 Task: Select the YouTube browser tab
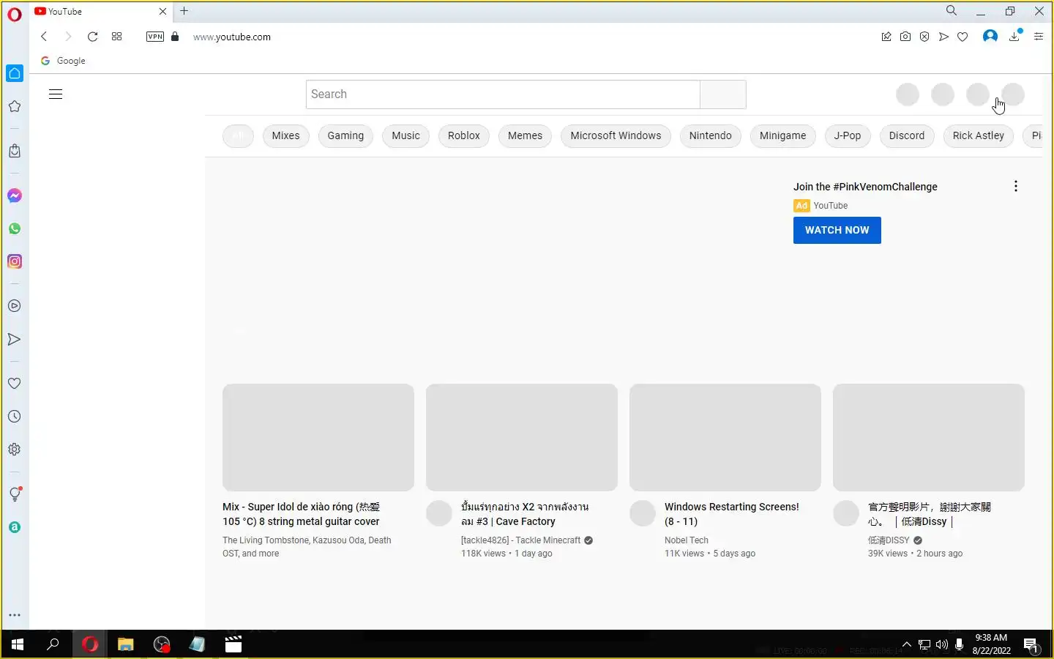101,11
